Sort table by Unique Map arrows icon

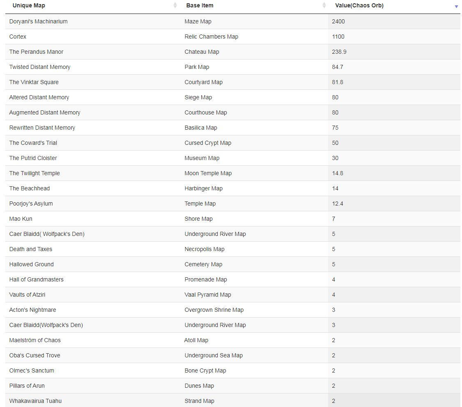coord(175,5)
